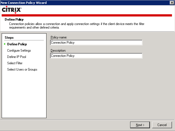Click the connection policies explanation text
The width and height of the screenshot is (175, 131).
[x=77, y=26]
